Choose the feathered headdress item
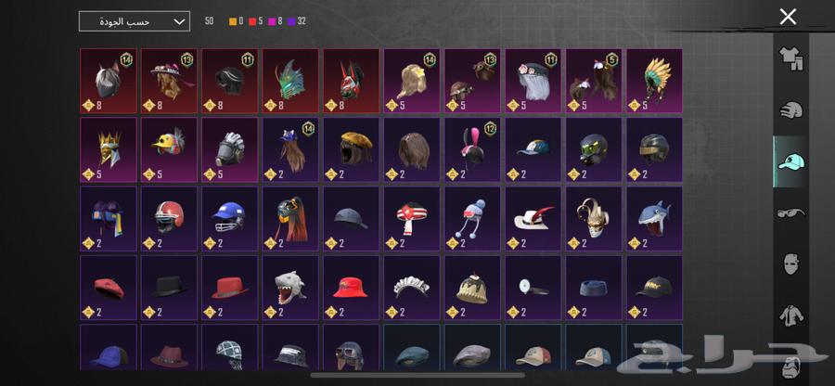This screenshot has height=386, width=835. (654, 81)
